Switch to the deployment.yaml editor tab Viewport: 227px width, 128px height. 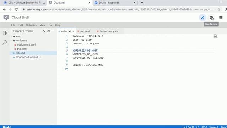109,31
